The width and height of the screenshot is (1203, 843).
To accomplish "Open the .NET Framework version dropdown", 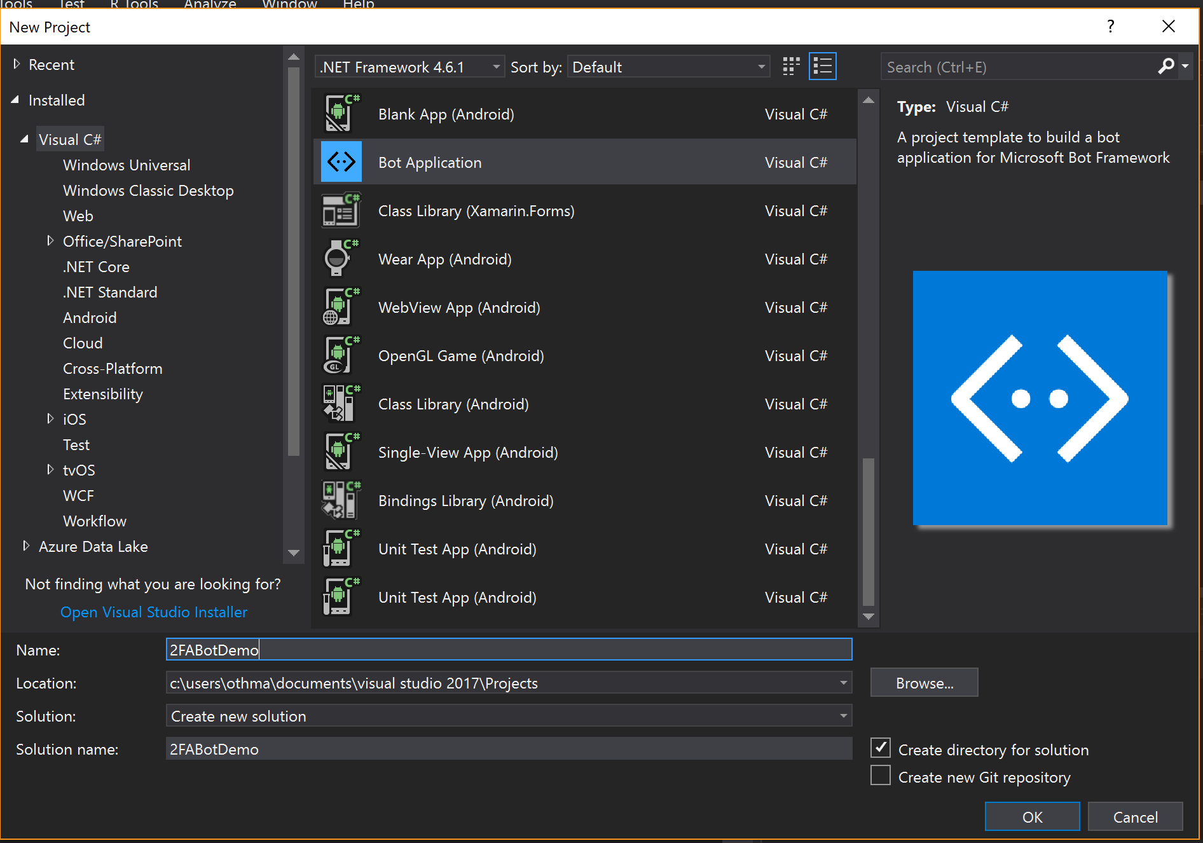I will pos(495,66).
